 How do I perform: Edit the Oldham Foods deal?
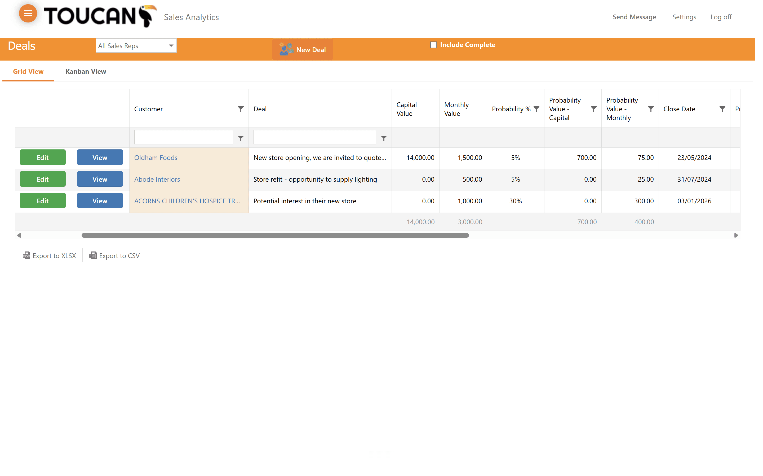click(x=43, y=157)
